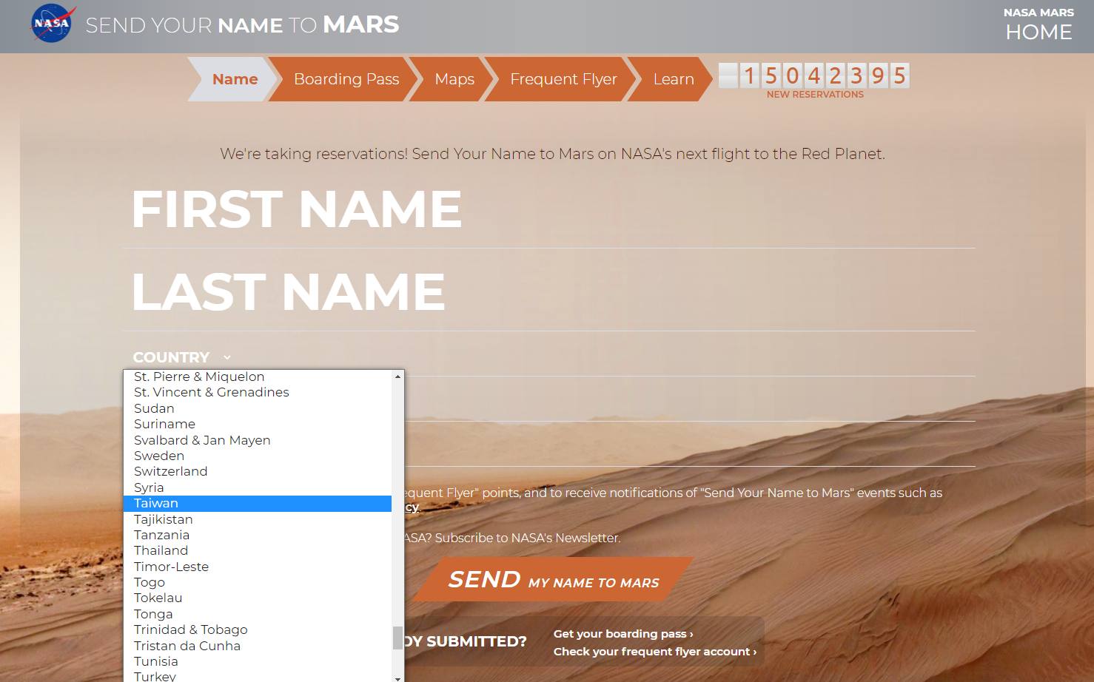This screenshot has height=682, width=1094.
Task: Go to the Learn tab
Action: click(x=674, y=79)
